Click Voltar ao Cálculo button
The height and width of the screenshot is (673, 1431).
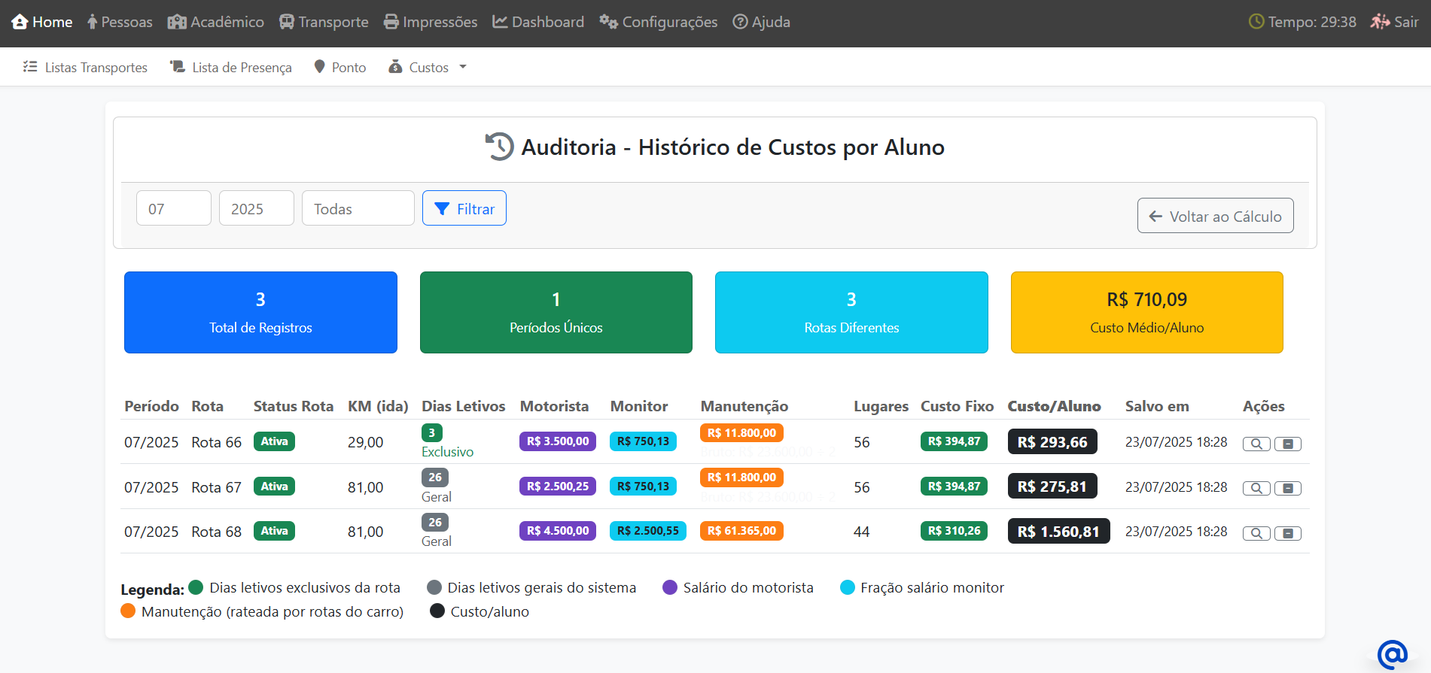click(x=1215, y=216)
